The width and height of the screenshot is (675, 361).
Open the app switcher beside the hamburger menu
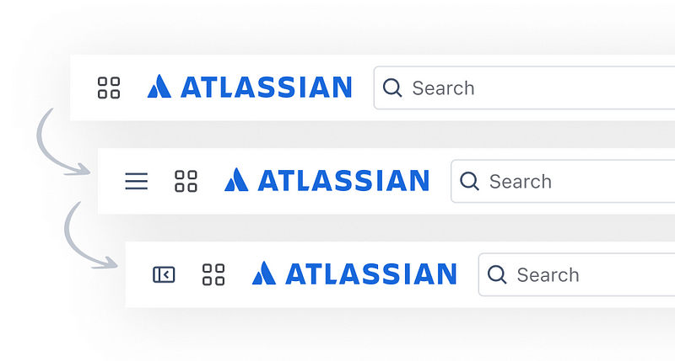pos(186,181)
